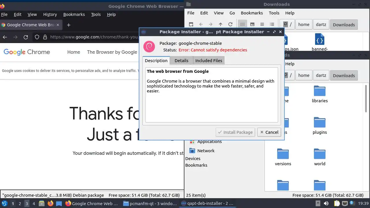
Task: Switch to desktop 1 in pager
Action: tap(13, 203)
